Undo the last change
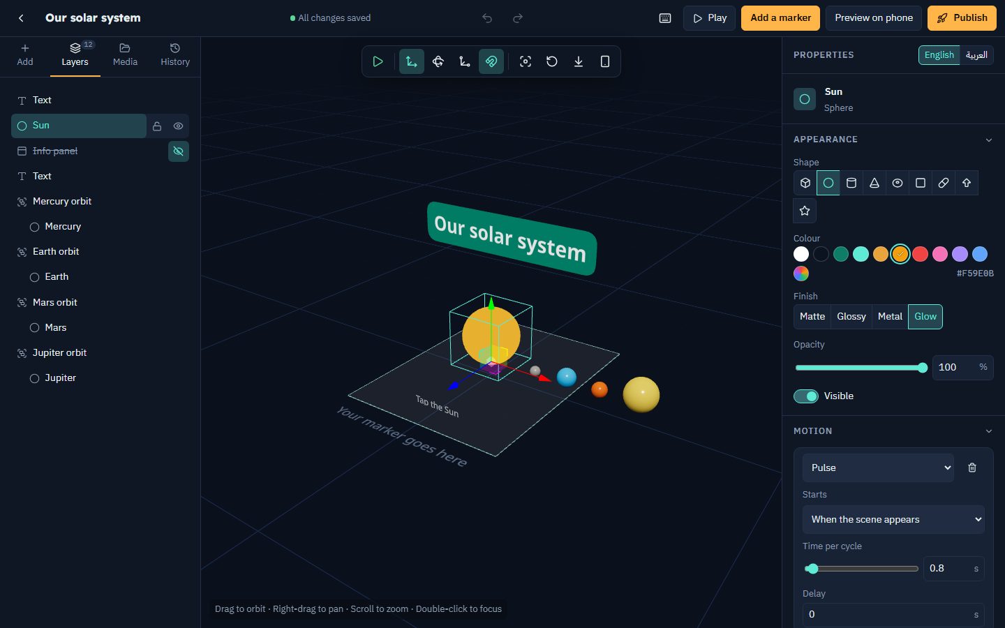 pyautogui.click(x=487, y=18)
